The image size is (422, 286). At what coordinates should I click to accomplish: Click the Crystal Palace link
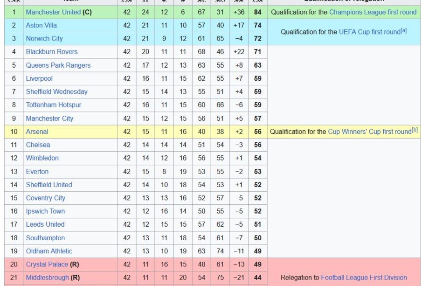coord(47,264)
